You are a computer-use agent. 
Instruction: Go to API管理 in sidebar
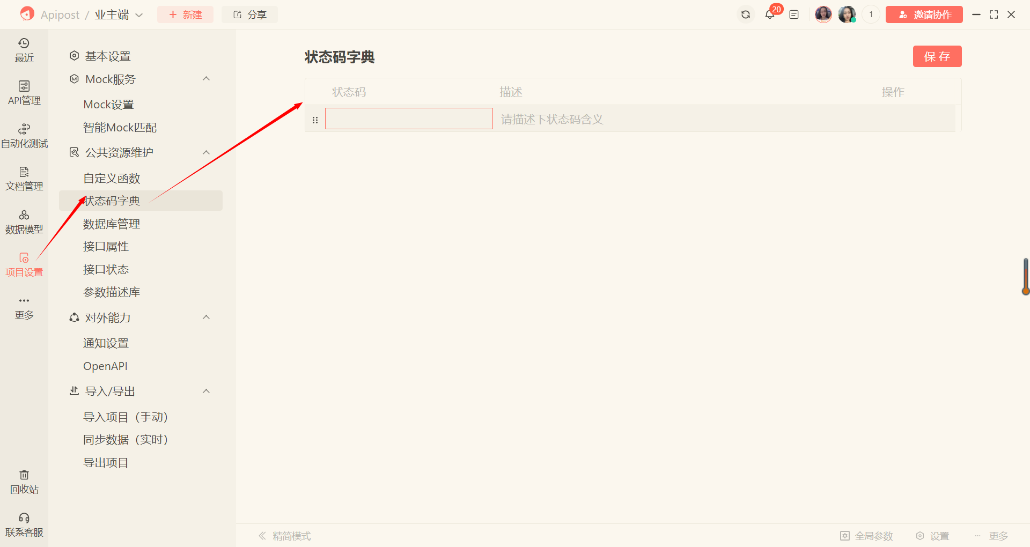(24, 93)
